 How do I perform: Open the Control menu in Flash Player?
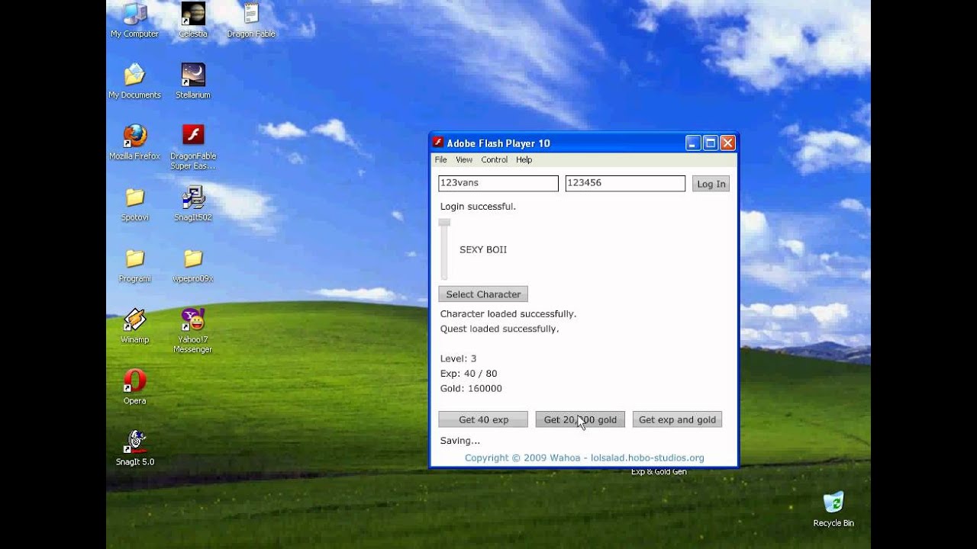[x=494, y=160]
